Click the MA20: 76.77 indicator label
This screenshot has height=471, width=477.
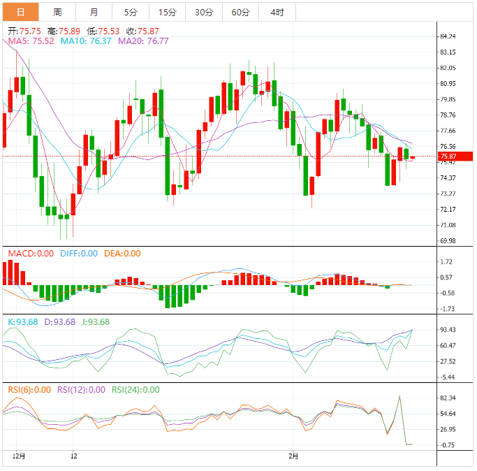[143, 42]
